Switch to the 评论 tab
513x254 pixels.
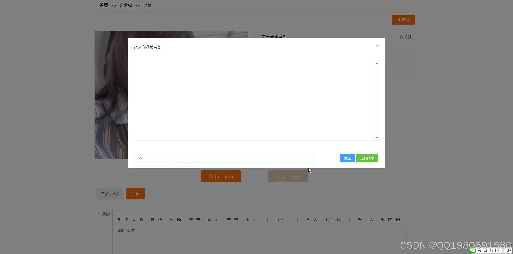(135, 193)
